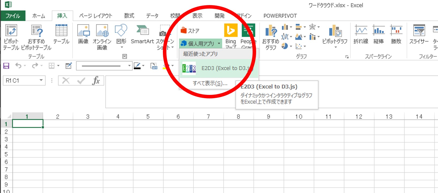Insert a scatter chart
The height and width of the screenshot is (193, 438).
[x=299, y=46]
